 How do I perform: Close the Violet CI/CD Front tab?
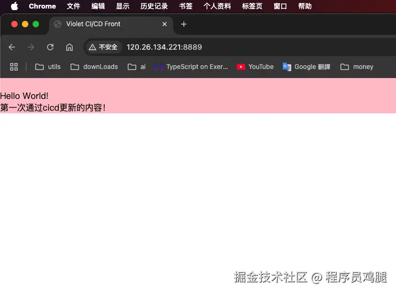(x=165, y=24)
